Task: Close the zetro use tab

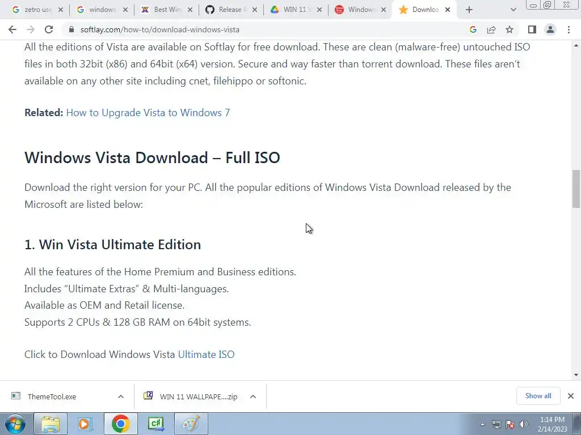Action: [61, 10]
